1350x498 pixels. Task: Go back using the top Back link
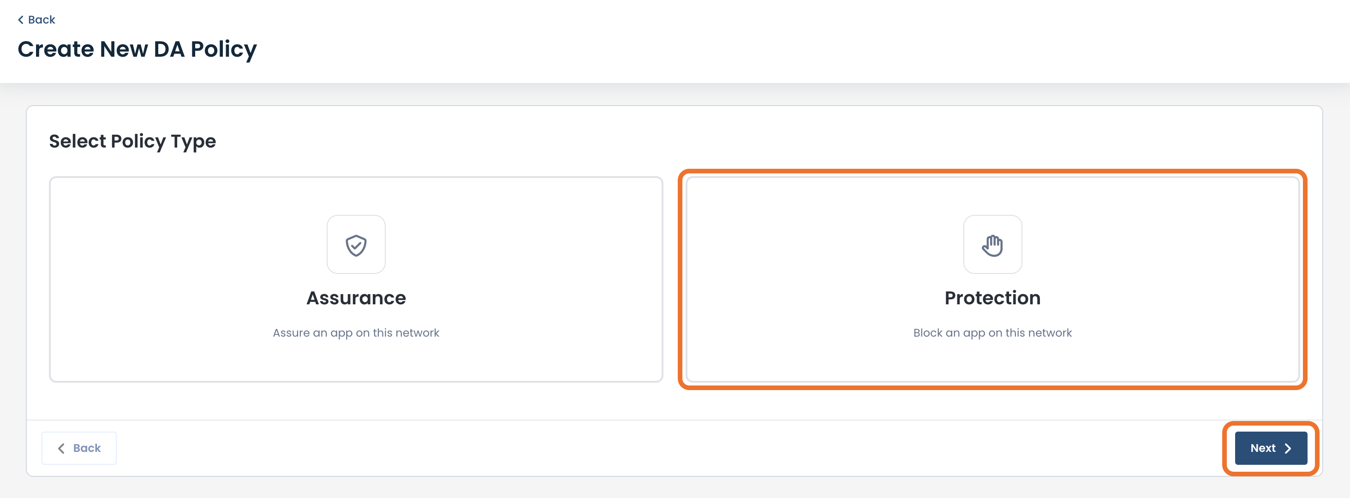[x=36, y=20]
